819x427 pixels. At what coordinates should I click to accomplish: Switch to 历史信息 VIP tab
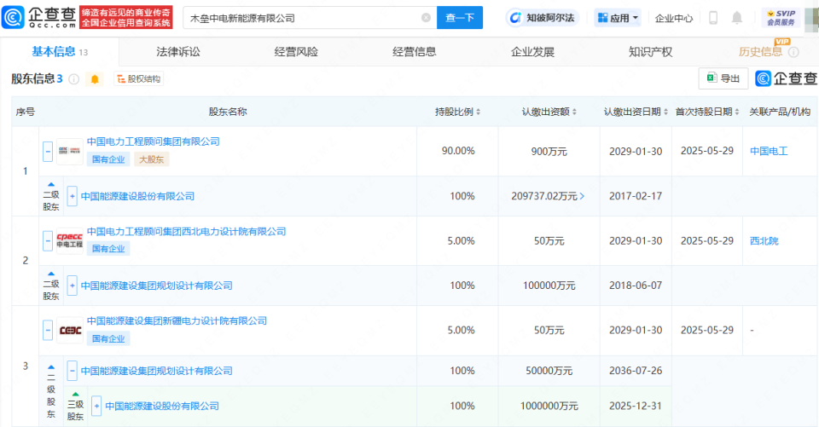(760, 52)
